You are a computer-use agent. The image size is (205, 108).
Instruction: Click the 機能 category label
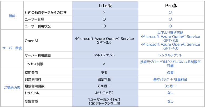pyautogui.click(x=12, y=16)
